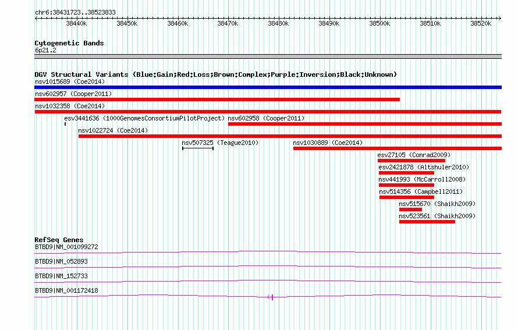Click the 38470k ruler tick label
The width and height of the screenshot is (518, 330).
(228, 24)
